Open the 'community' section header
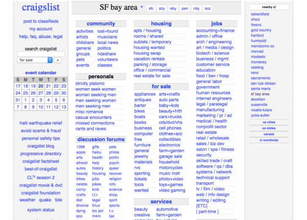The image size is (307, 220). [101, 24]
